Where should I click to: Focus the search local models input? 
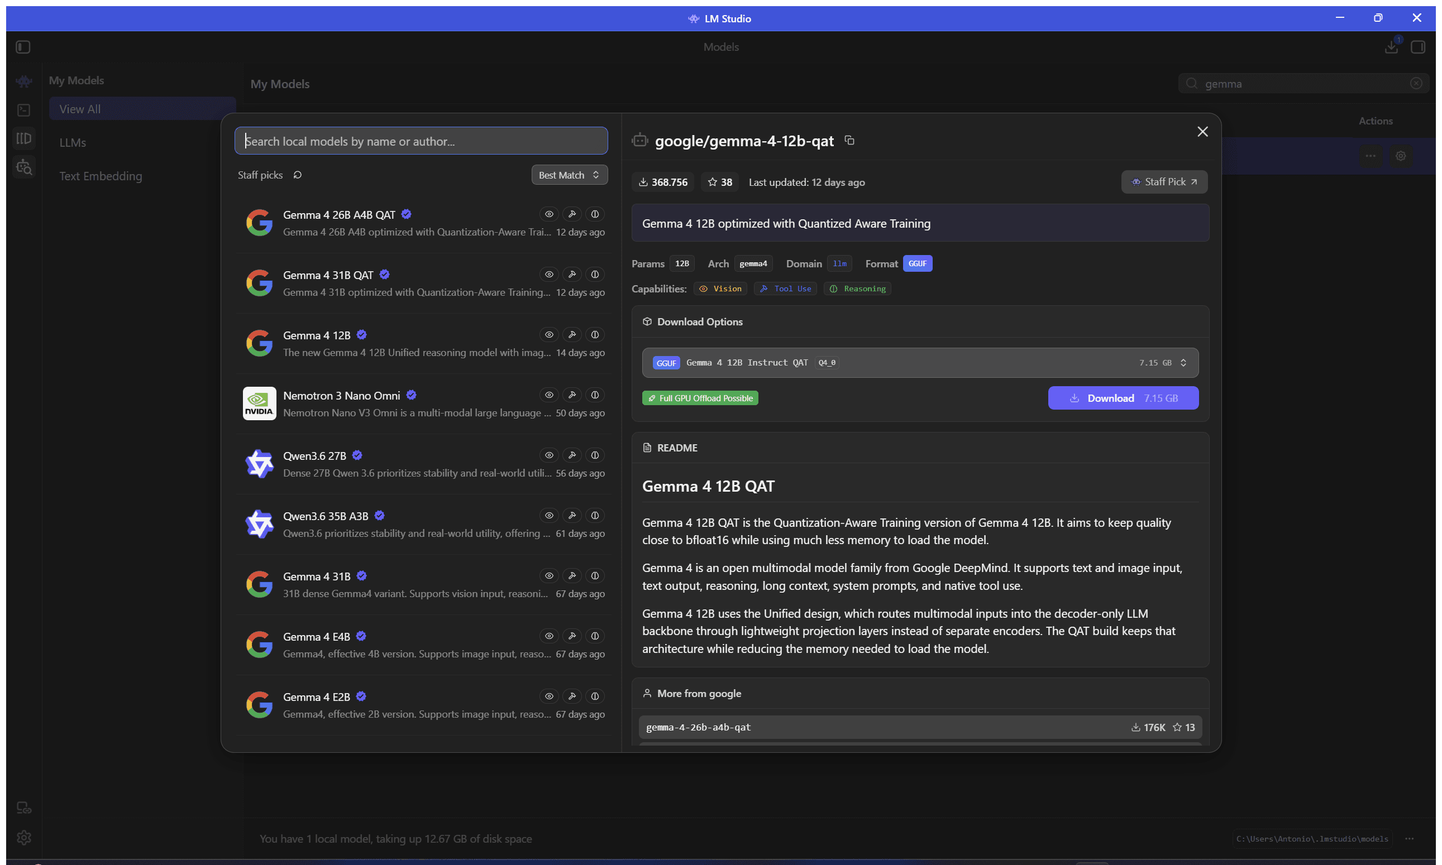tap(421, 141)
